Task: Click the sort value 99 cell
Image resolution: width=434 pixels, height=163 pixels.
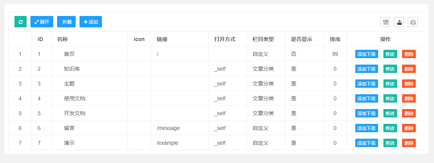Action: pos(335,54)
